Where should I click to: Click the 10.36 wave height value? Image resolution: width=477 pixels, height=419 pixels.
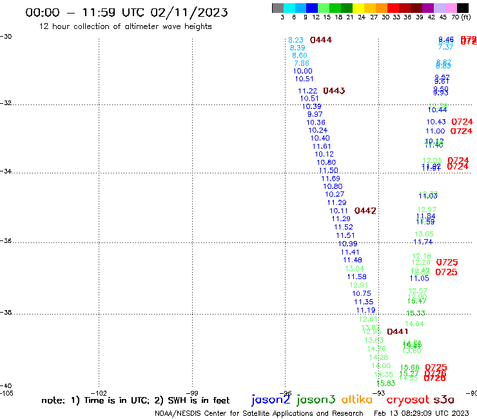[x=316, y=122]
